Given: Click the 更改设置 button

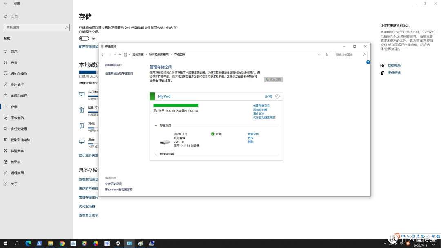Looking at the screenshot, I should (273, 79).
